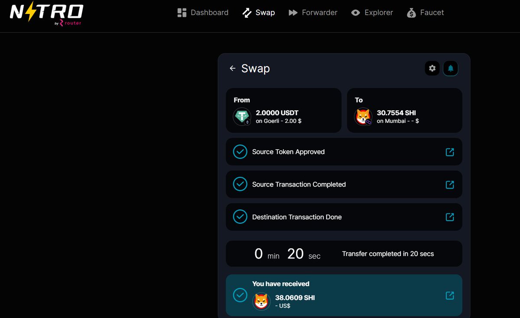Click checkmark beside Source Token Approved
Viewport: 520px width, 318px height.
(240, 152)
